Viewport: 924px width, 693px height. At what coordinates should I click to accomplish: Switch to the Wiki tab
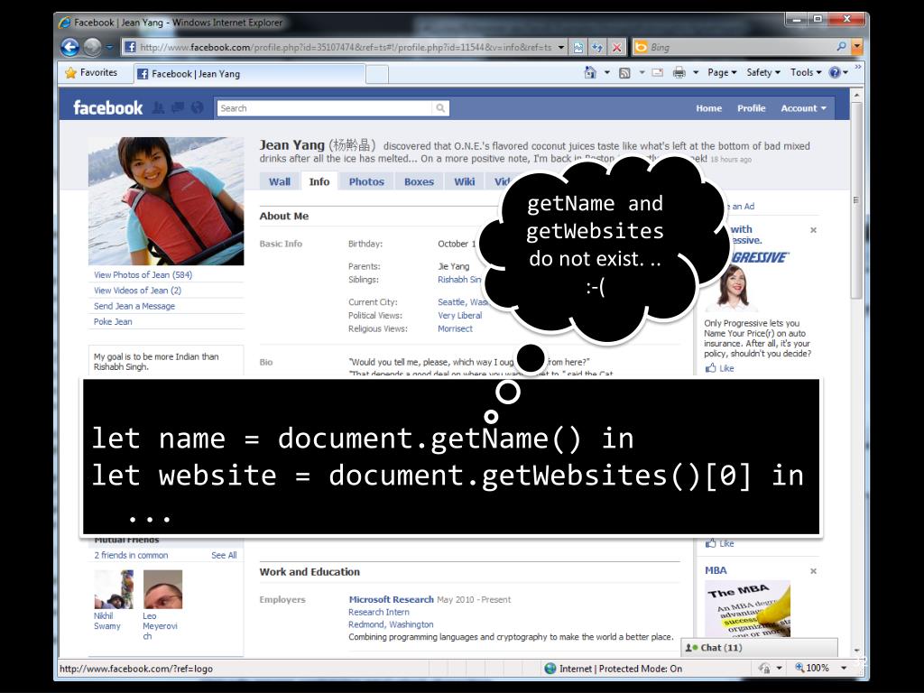click(x=465, y=181)
